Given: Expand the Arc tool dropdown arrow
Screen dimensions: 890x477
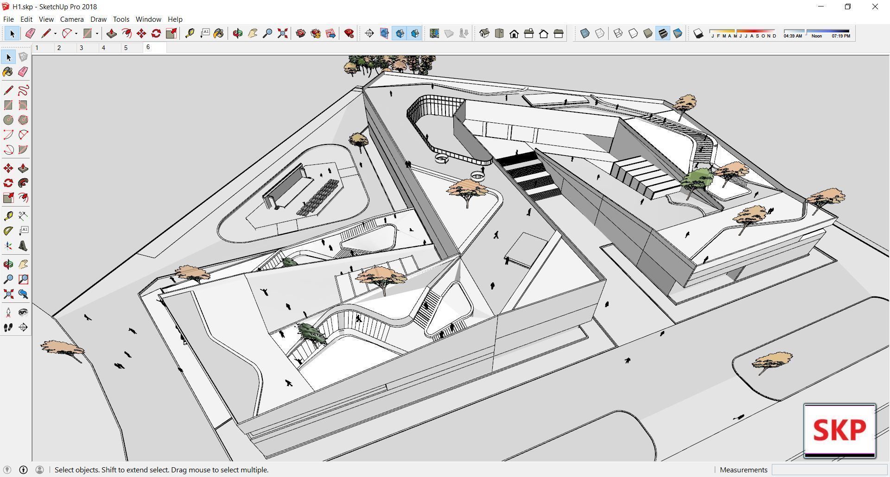Looking at the screenshot, I should (x=76, y=33).
